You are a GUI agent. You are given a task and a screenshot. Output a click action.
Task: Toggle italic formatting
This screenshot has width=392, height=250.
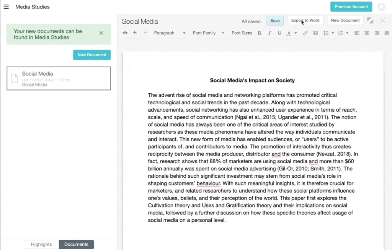(269, 33)
